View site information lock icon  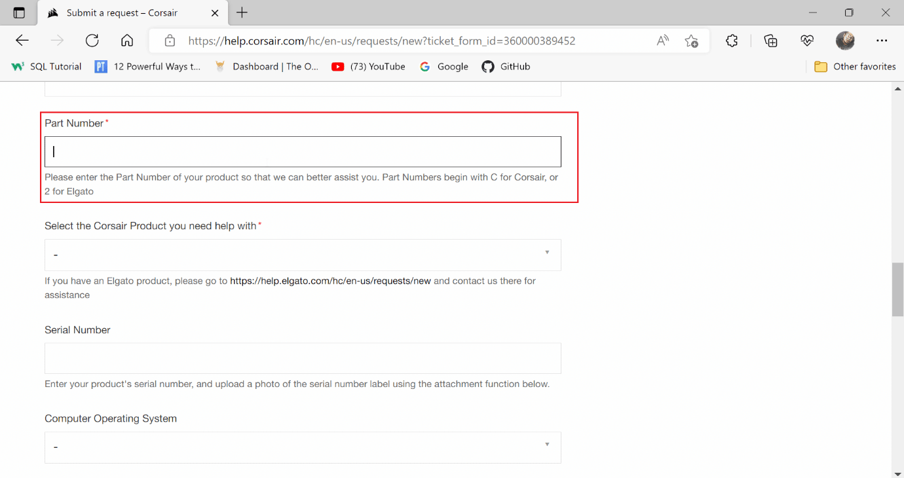(170, 41)
